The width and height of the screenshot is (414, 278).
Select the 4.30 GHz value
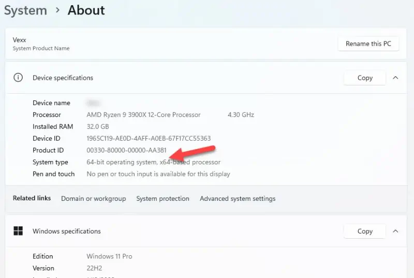(241, 115)
